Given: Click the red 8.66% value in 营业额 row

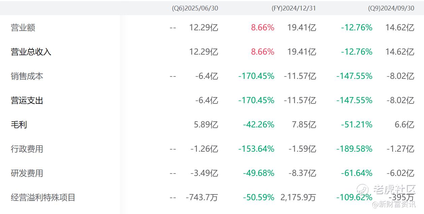Looking at the screenshot, I should 263,28.
